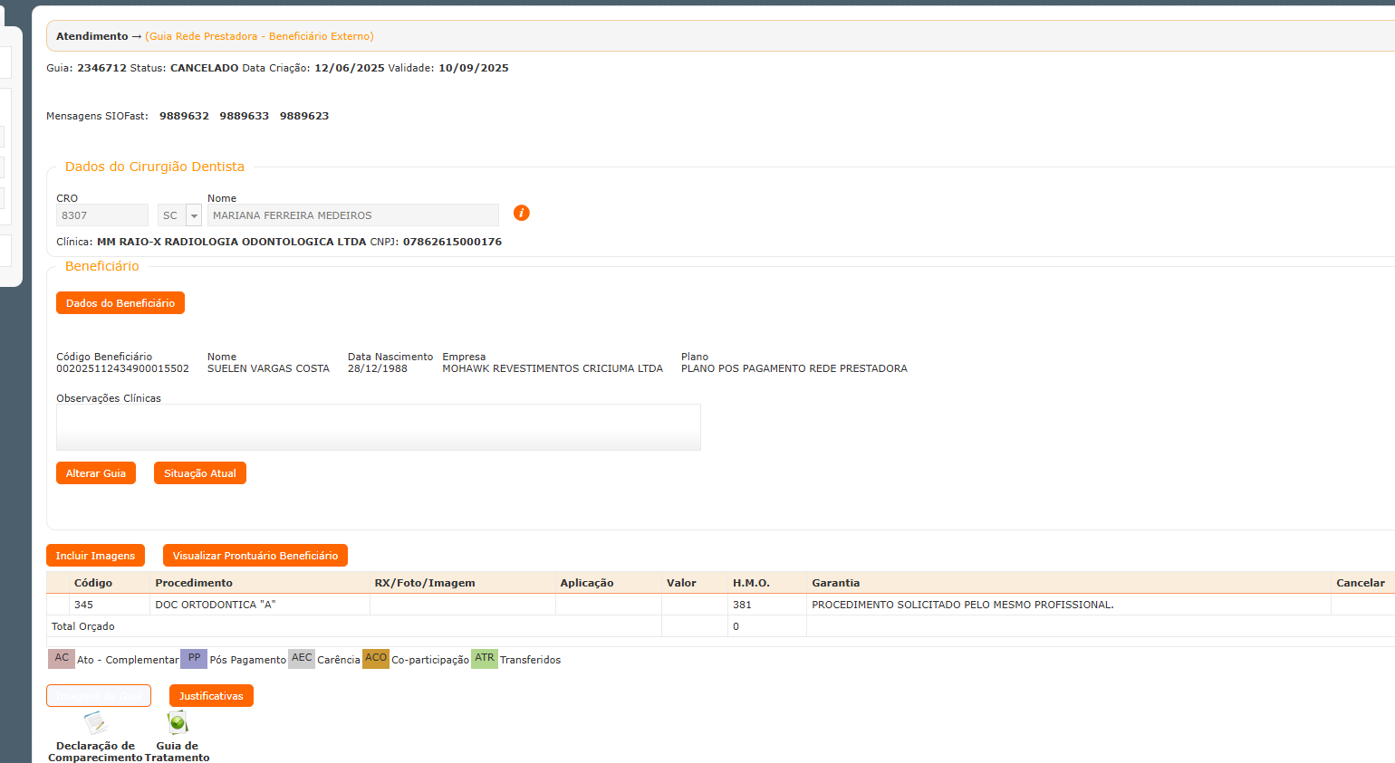
Task: Click inside the Observações Clínicas text area
Action: pos(378,427)
